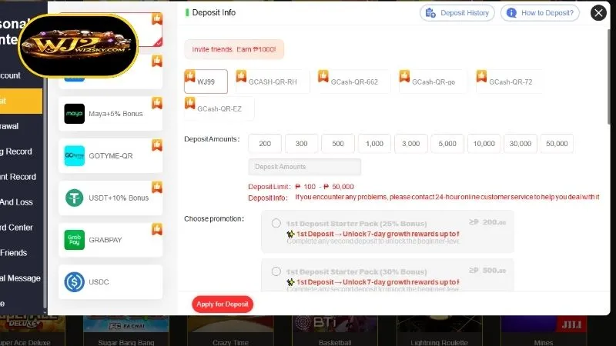Pick the 500 deposit amount
Image resolution: width=616 pixels, height=346 pixels.
(338, 144)
